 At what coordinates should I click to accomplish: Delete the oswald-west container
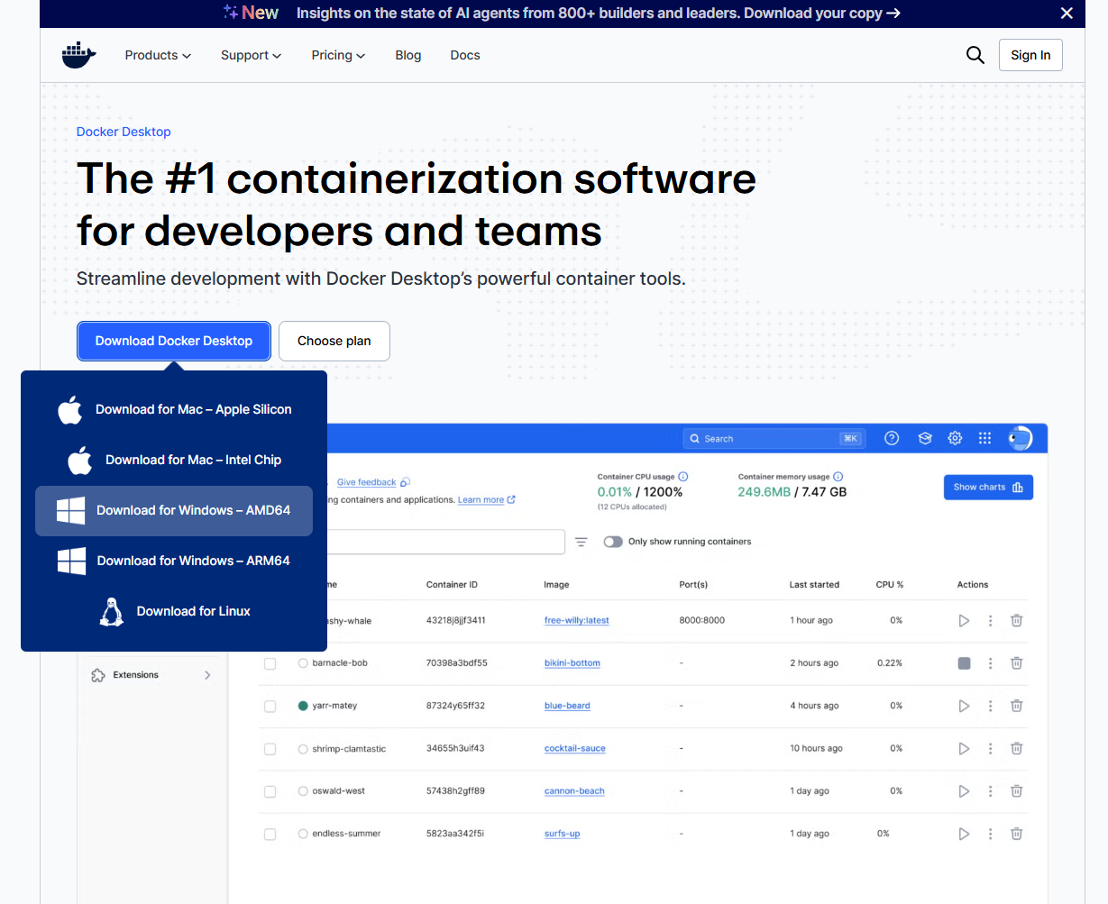[1016, 790]
